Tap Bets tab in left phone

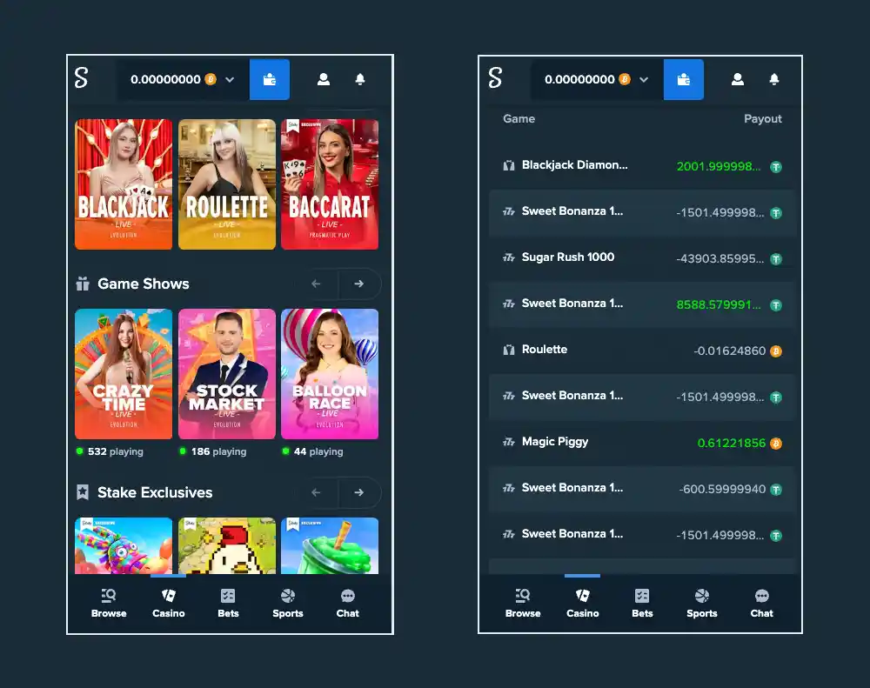(x=228, y=603)
